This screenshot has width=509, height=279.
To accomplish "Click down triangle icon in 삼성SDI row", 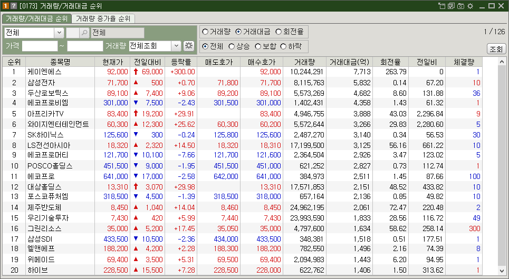I will point(136,239).
